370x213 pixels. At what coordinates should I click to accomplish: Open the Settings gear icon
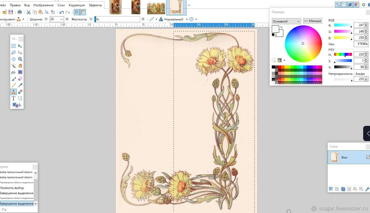coord(364,4)
